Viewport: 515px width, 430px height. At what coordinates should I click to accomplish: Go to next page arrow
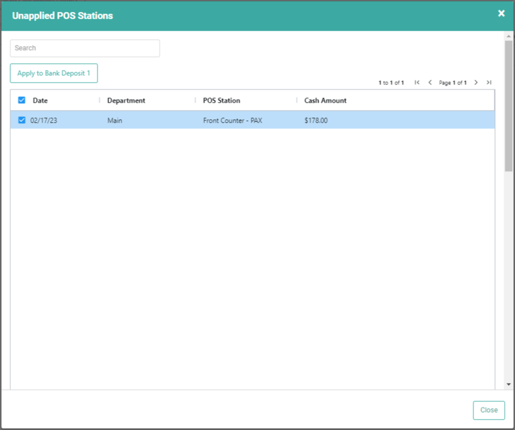coord(476,82)
